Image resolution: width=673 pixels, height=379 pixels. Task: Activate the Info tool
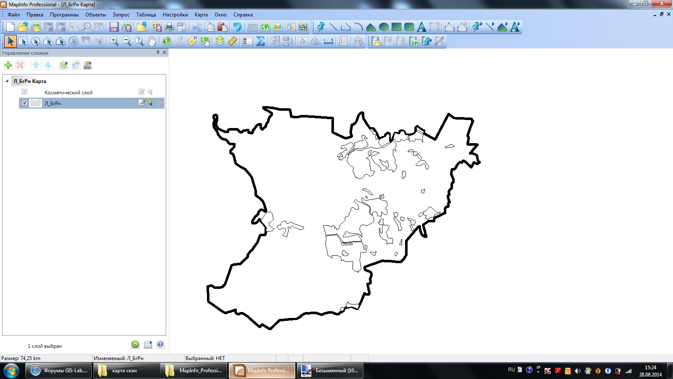tap(167, 41)
